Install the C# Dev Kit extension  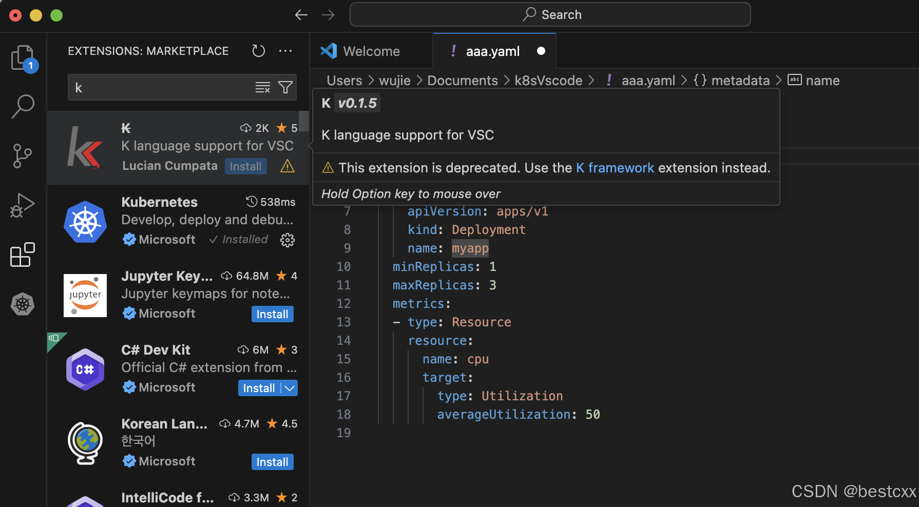259,388
